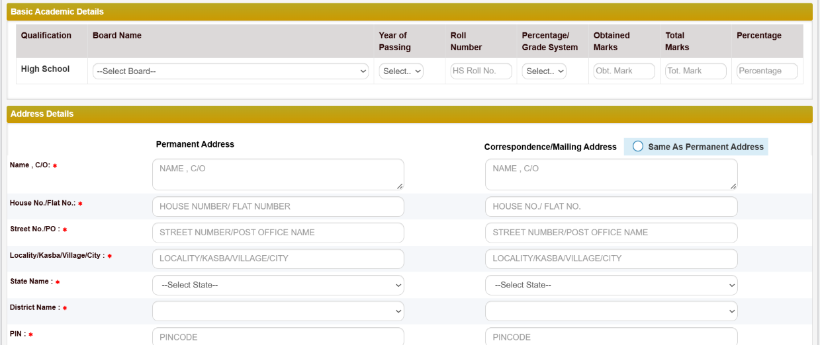Open the Select Board dropdown for High School
This screenshot has height=345, width=820.
pyautogui.click(x=231, y=71)
